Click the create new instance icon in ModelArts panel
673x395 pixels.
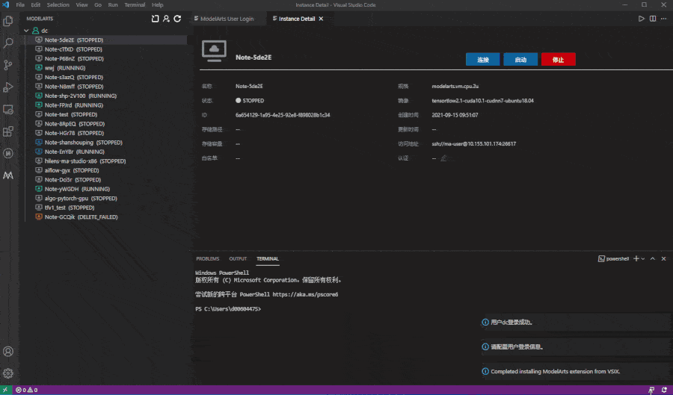pyautogui.click(x=155, y=19)
